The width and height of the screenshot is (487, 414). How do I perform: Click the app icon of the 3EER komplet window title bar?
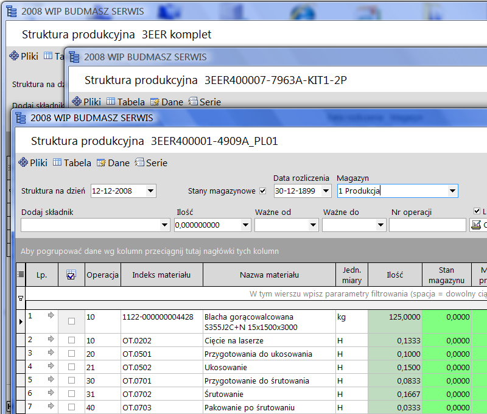click(x=12, y=12)
